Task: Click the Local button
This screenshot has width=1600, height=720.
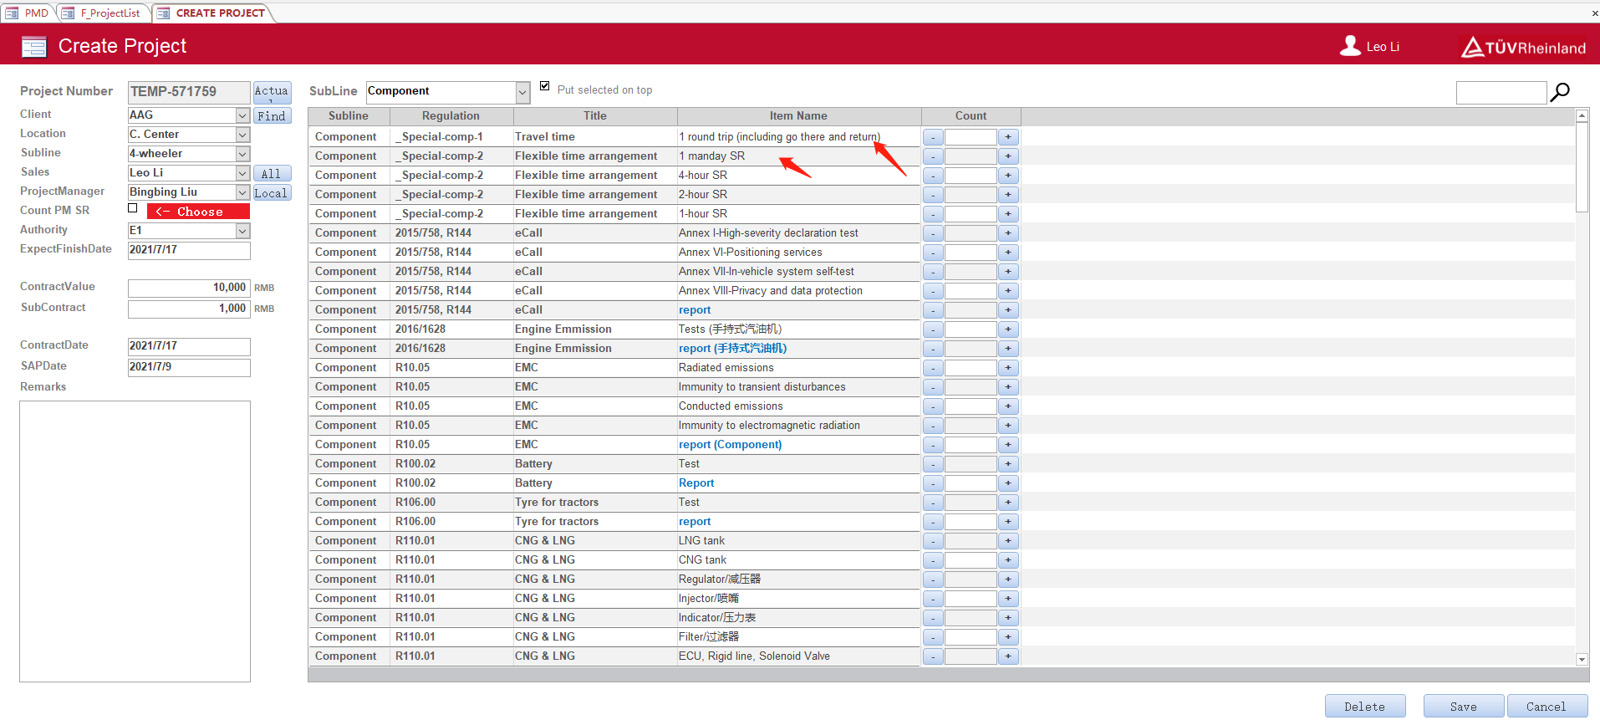Action: click(x=272, y=193)
